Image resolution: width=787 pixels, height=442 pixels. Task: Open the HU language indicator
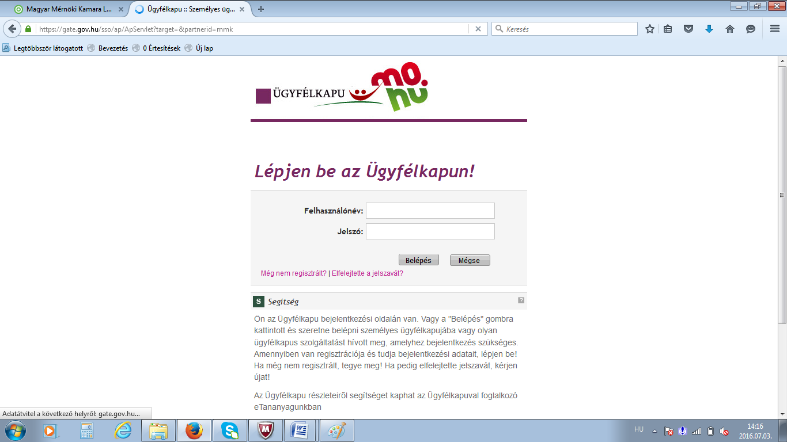pos(638,429)
